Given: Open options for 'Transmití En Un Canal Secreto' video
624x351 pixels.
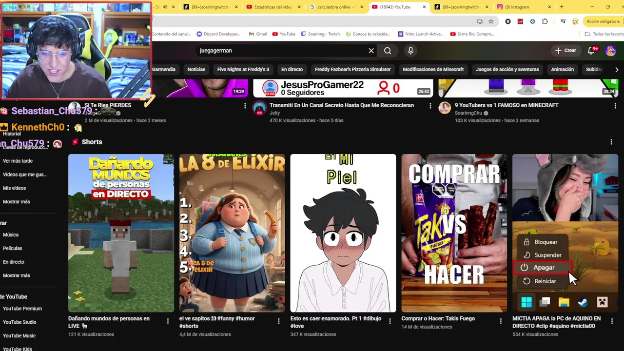Looking at the screenshot, I should (430, 106).
